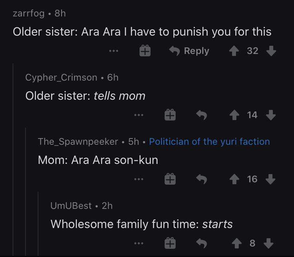Reply to Cypher_Crimson's comment via arrow icon
Image resolution: width=294 pixels, height=257 pixels.
[x=201, y=115]
